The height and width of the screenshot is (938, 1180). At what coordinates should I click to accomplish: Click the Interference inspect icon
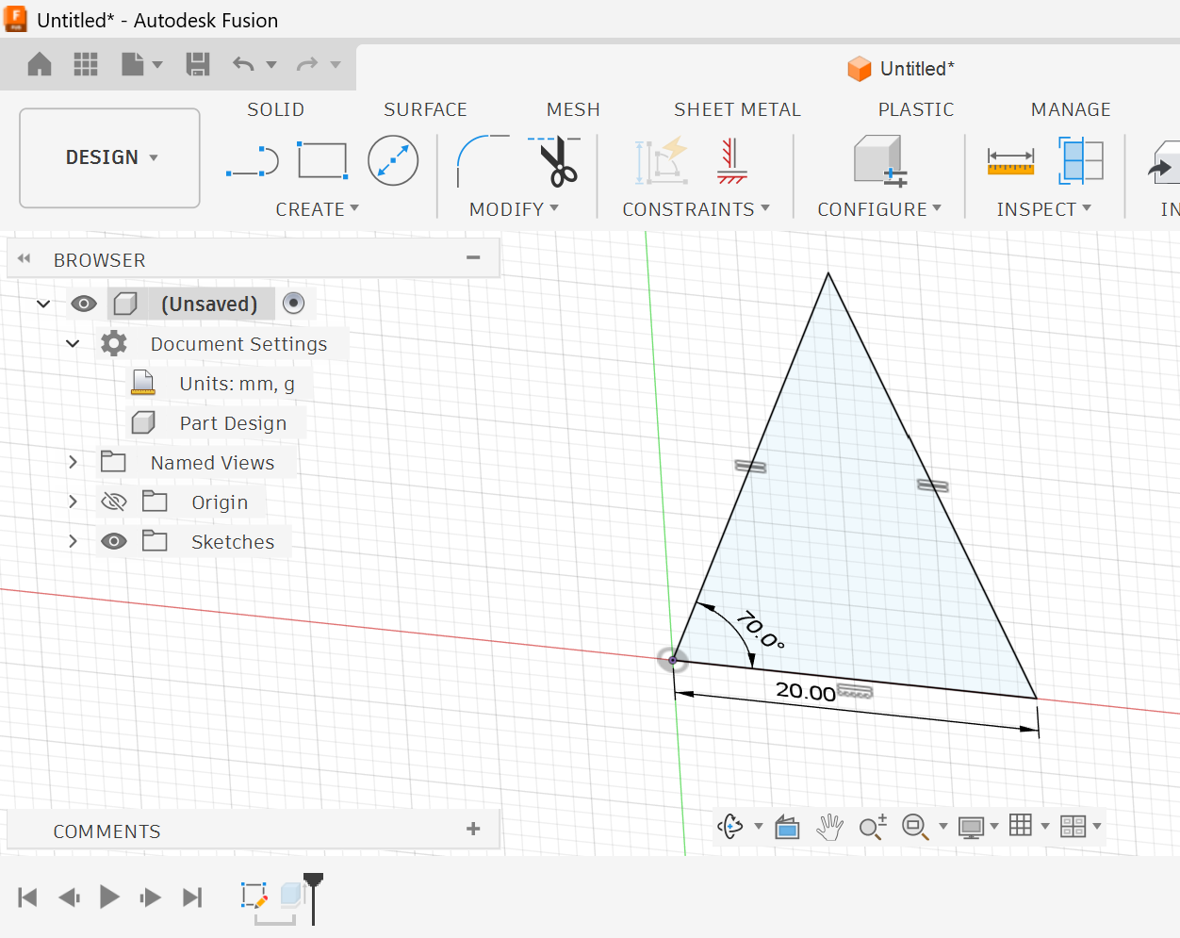1080,160
